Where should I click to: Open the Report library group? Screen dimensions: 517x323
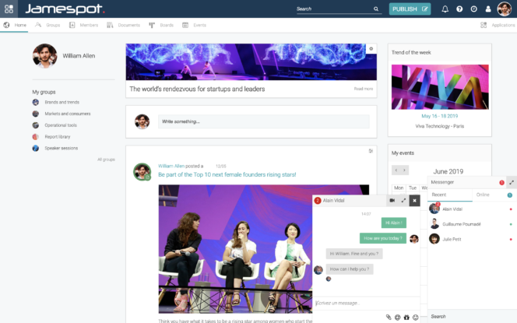[59, 136]
